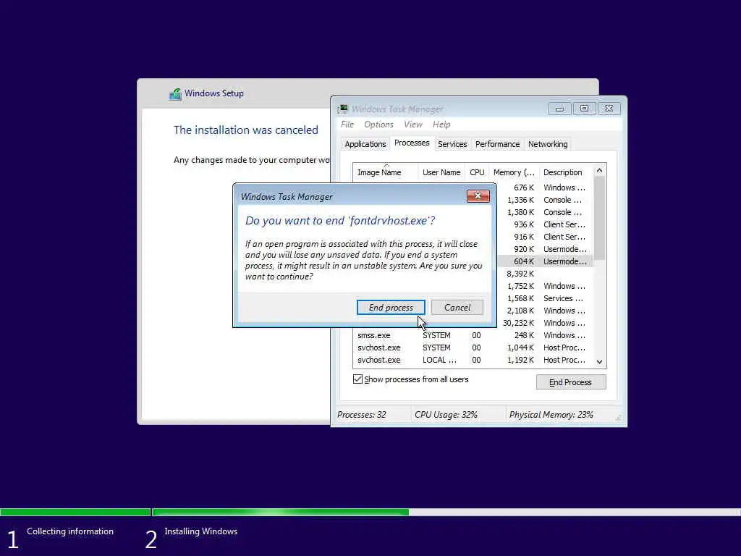Select the row with 30,232 K memory
This screenshot has width=741, height=556.
click(x=546, y=323)
